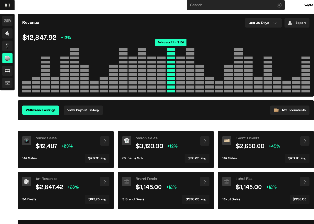This screenshot has width=314, height=224.
Task: Click the $338.05 chip on Label Fee
Action: (299, 199)
